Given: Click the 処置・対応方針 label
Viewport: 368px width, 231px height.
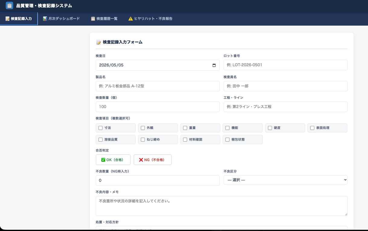Looking at the screenshot, I should tap(107, 222).
